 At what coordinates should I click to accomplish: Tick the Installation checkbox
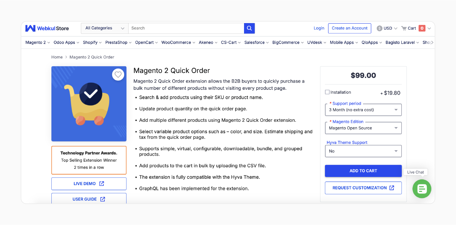327,92
